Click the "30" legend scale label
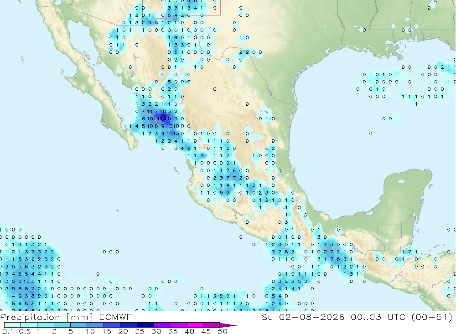The image size is (456, 334). point(156,331)
